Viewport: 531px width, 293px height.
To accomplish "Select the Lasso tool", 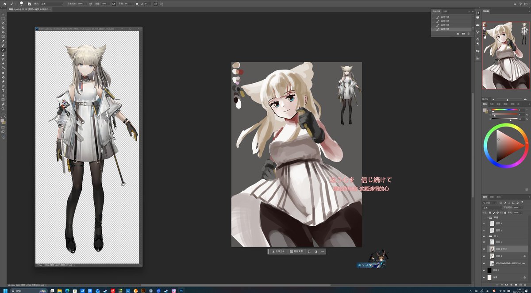I will (4, 23).
